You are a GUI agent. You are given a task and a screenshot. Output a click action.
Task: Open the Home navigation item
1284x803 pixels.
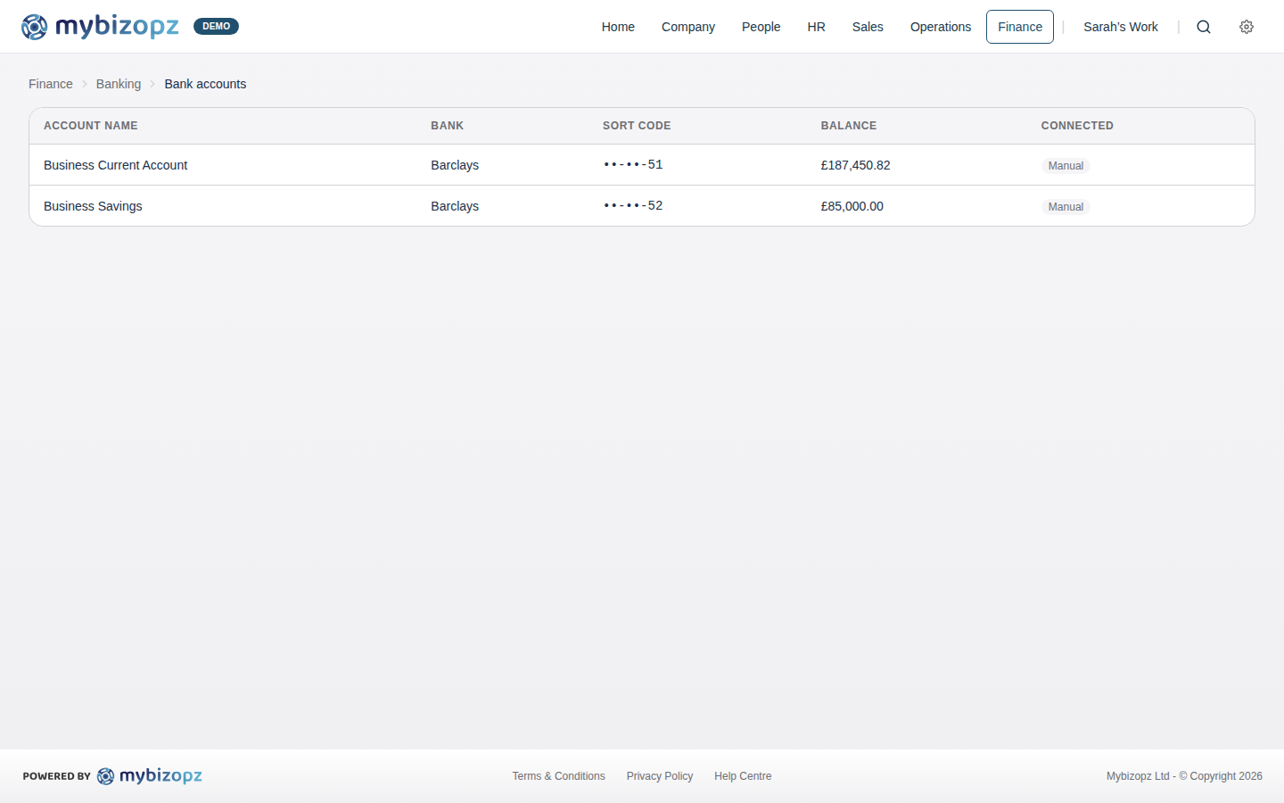click(618, 27)
